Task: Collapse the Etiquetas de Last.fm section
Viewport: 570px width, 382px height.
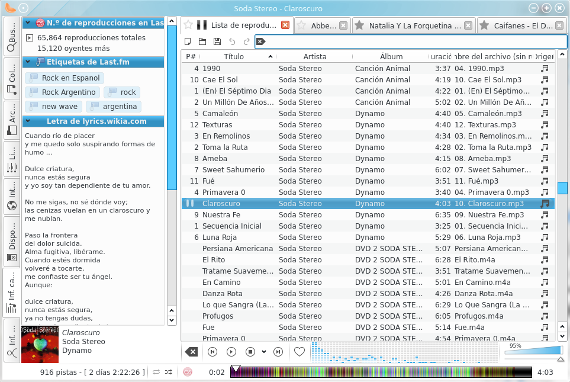Action: 28,62
